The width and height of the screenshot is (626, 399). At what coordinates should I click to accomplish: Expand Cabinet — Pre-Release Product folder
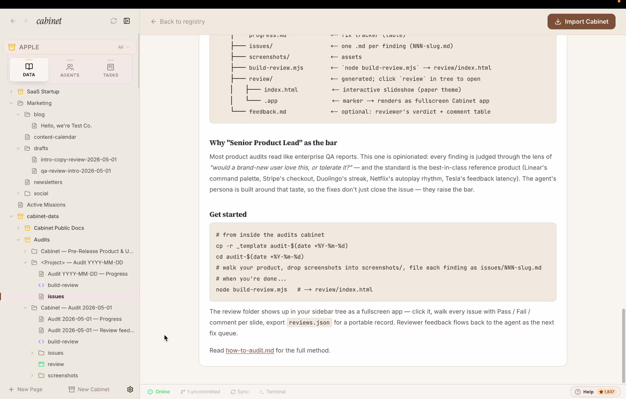click(x=25, y=251)
